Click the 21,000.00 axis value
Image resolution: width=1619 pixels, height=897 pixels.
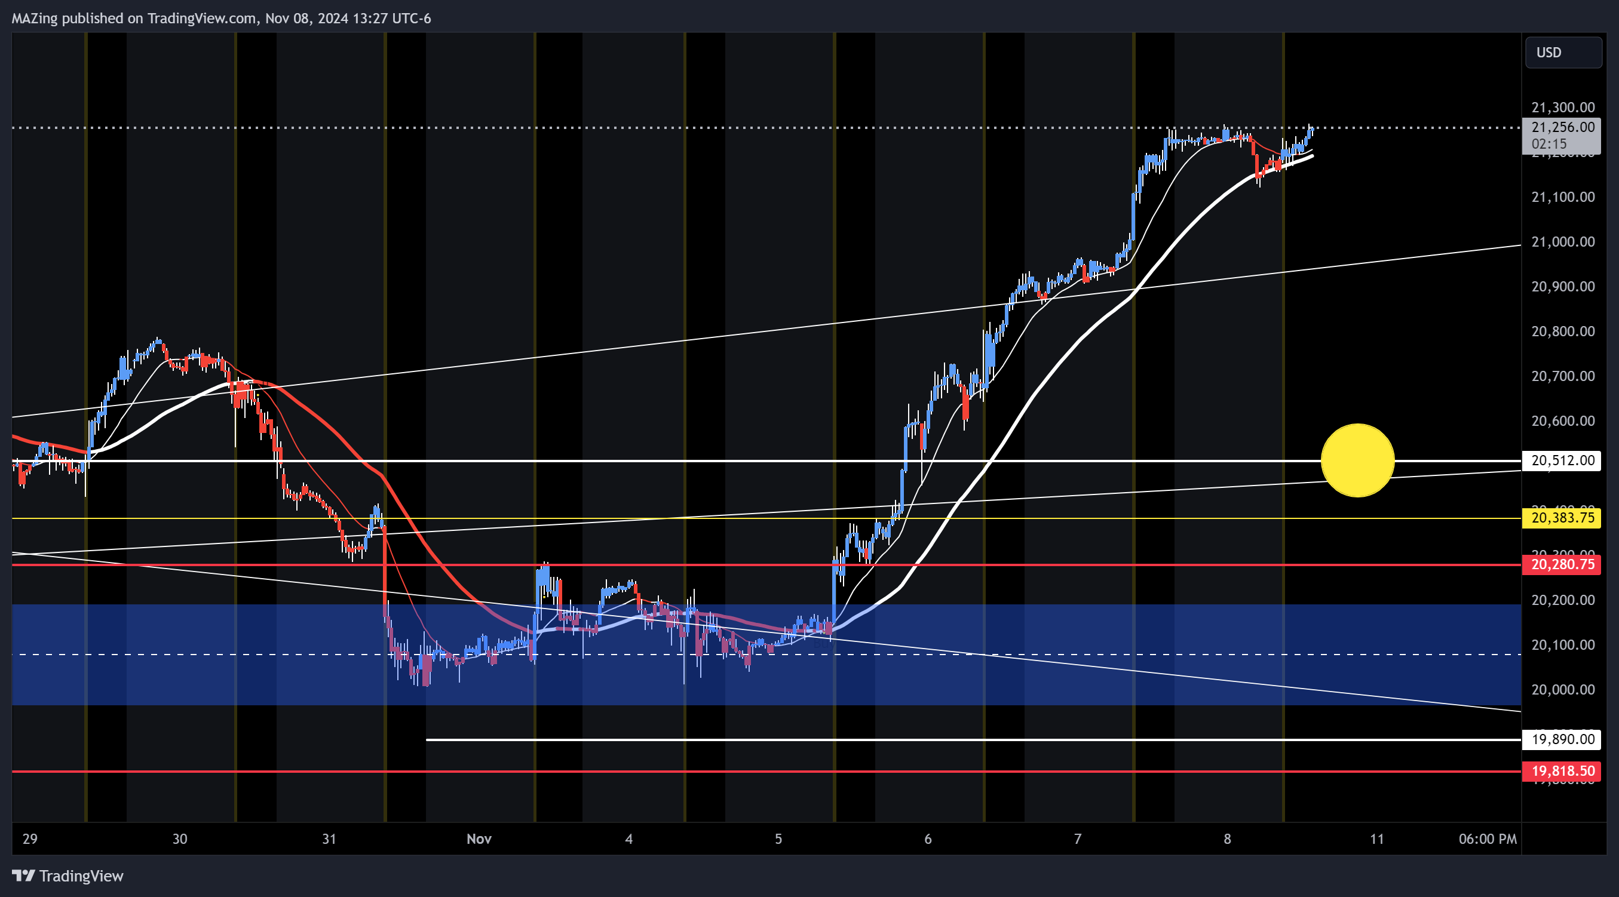pos(1563,242)
